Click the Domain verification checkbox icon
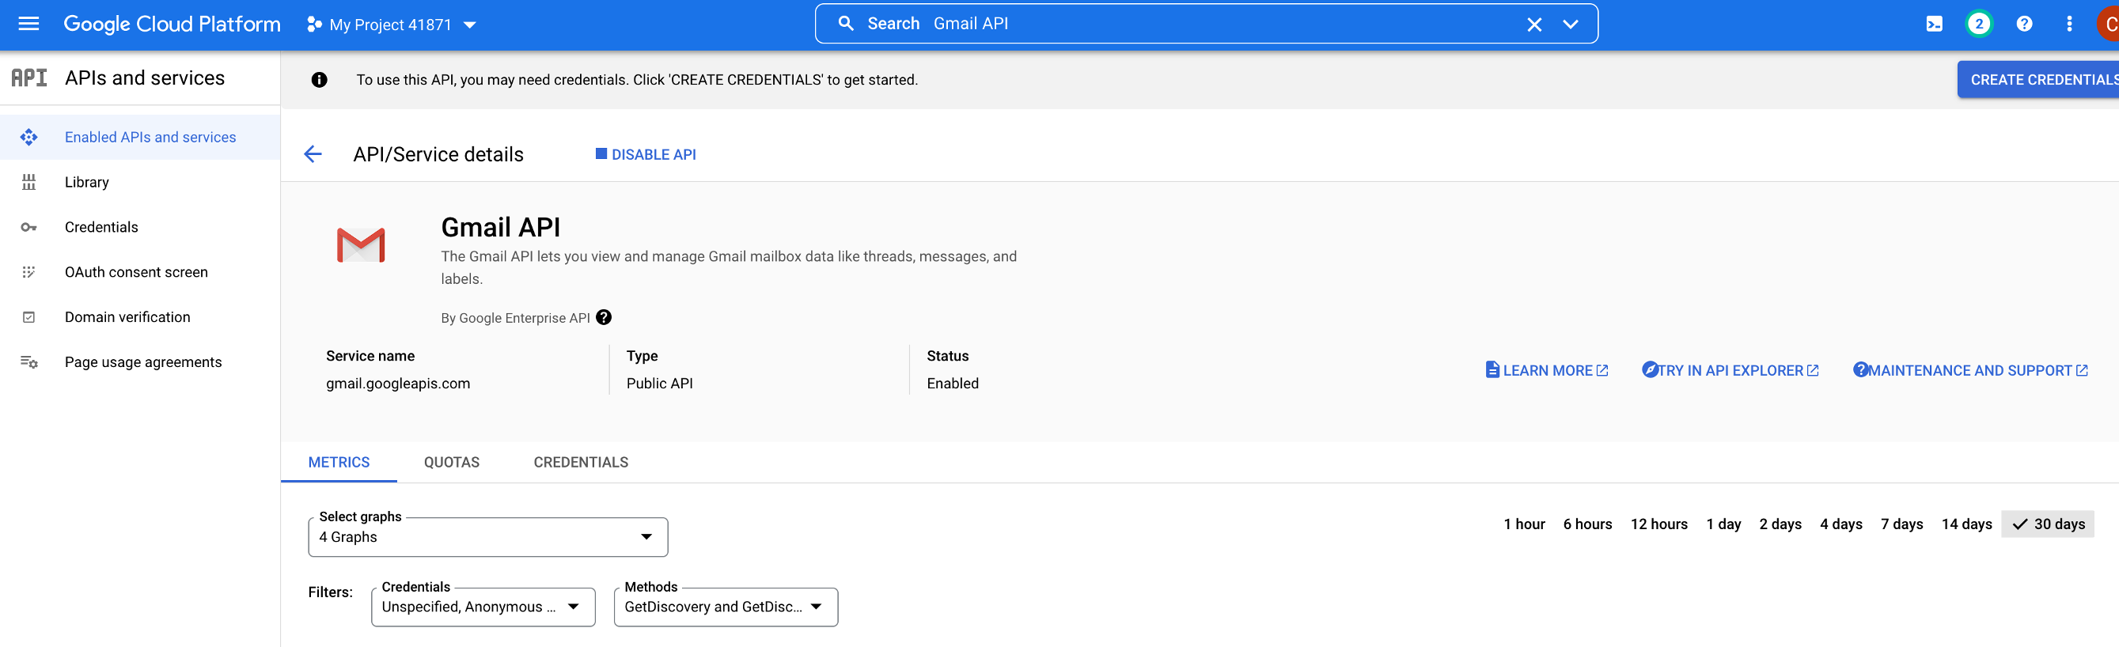This screenshot has width=2119, height=647. click(x=28, y=317)
